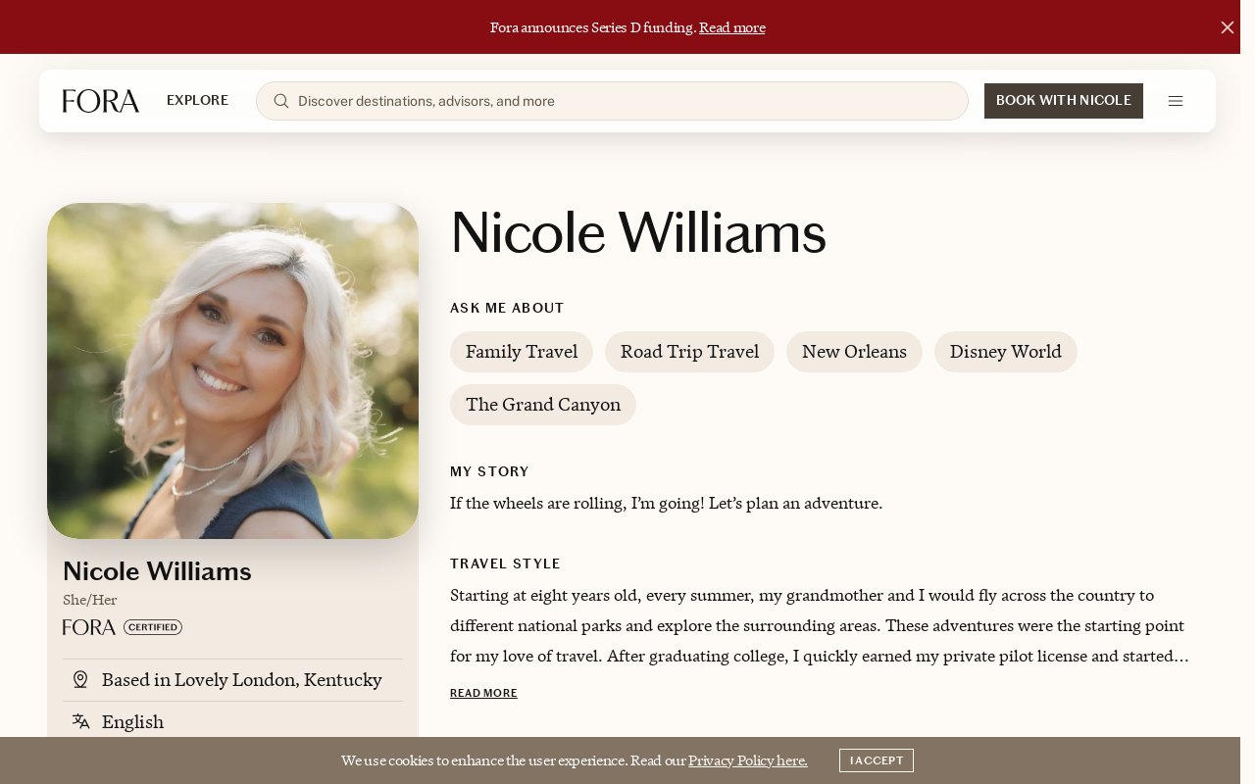Click the 'Travel Style' section label
The height and width of the screenshot is (784, 1255).
click(505, 563)
